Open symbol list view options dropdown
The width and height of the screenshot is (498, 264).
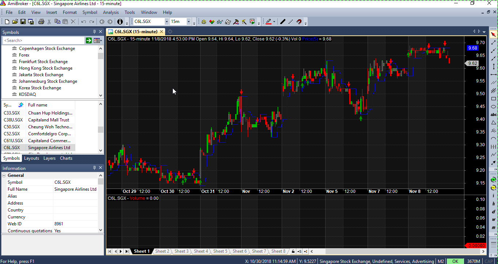(x=97, y=40)
